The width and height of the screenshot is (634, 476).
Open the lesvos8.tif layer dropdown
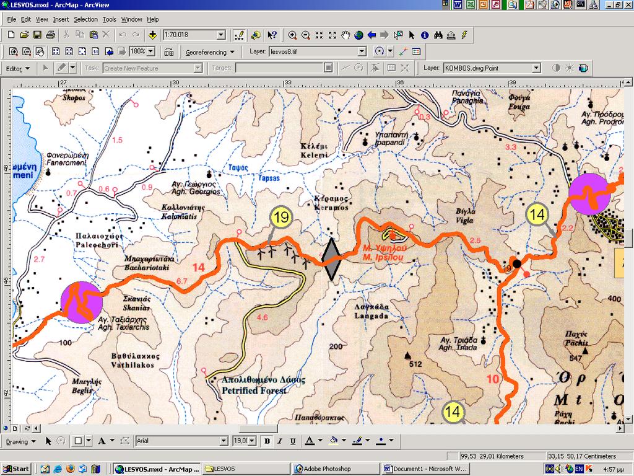pyautogui.click(x=362, y=51)
